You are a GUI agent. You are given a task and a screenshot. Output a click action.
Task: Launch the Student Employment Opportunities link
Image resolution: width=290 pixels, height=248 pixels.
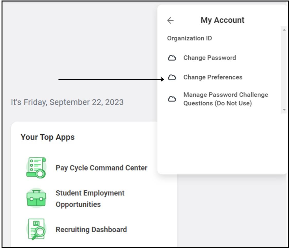[90, 199]
